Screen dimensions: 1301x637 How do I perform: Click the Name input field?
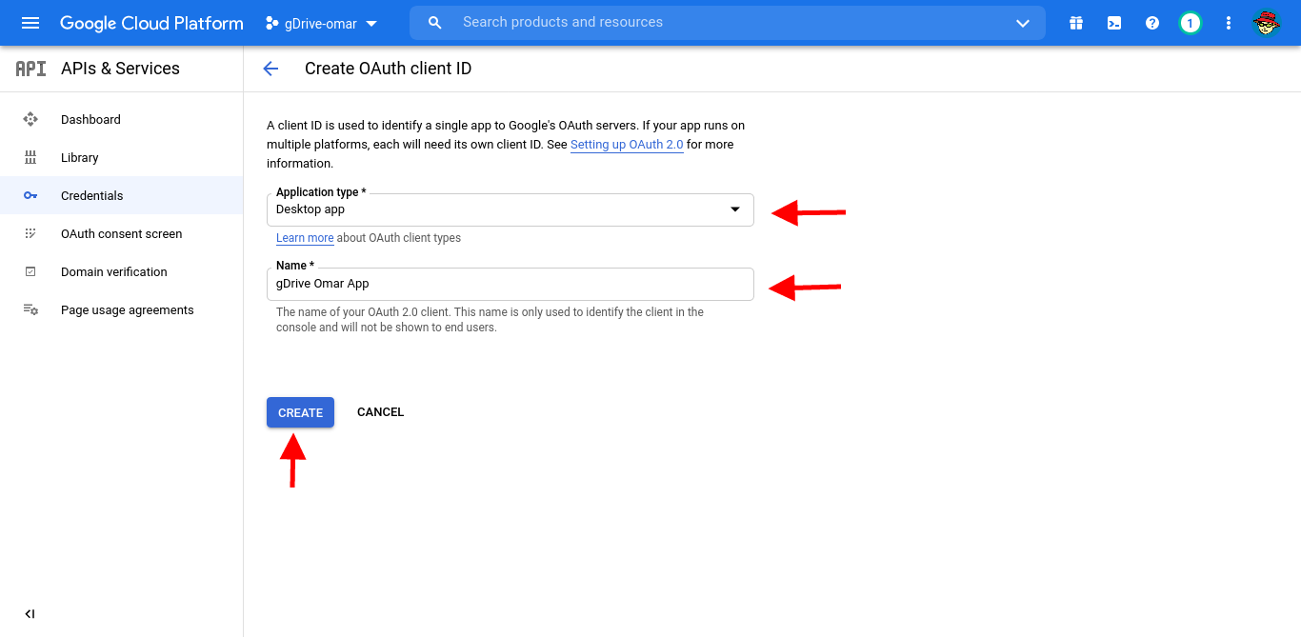(x=510, y=283)
